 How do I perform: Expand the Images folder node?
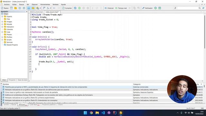(x=2, y=22)
